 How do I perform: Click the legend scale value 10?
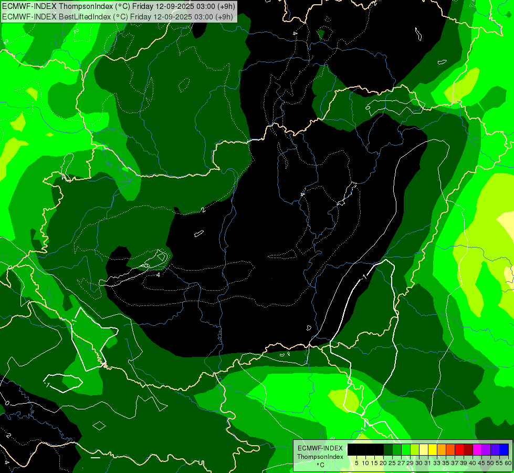[365, 463]
